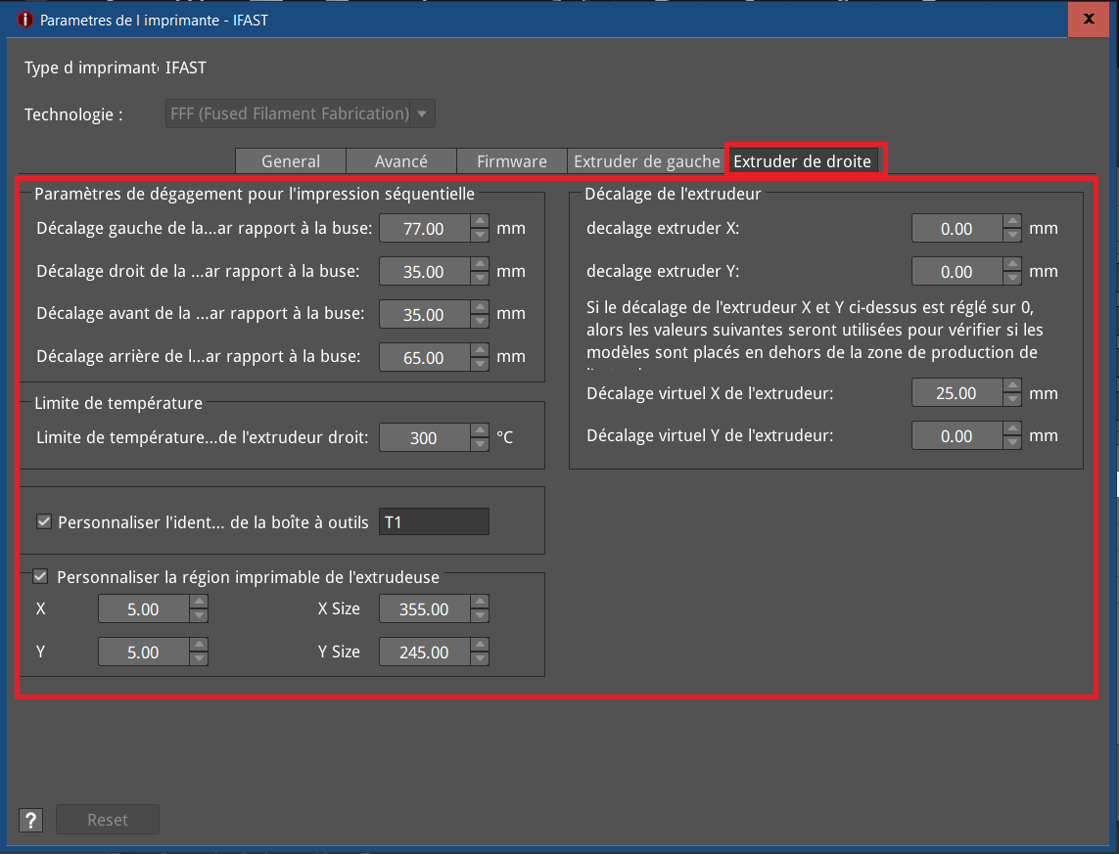
Task: Click the Reset button
Action: click(x=107, y=820)
